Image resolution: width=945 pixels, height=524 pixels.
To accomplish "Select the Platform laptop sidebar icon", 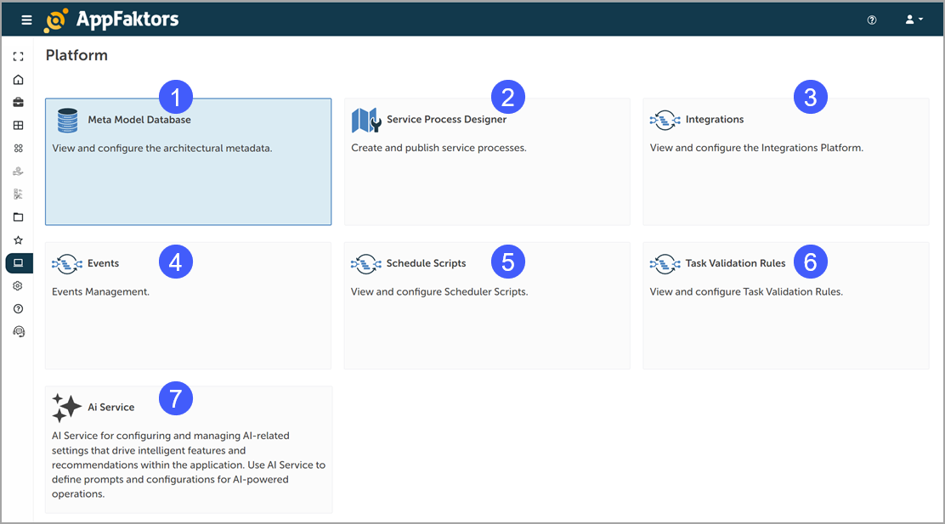I will coord(19,263).
